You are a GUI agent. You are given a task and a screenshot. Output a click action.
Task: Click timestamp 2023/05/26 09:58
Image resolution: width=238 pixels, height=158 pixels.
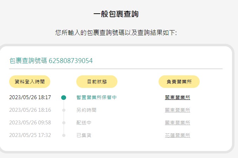[x=30, y=123]
